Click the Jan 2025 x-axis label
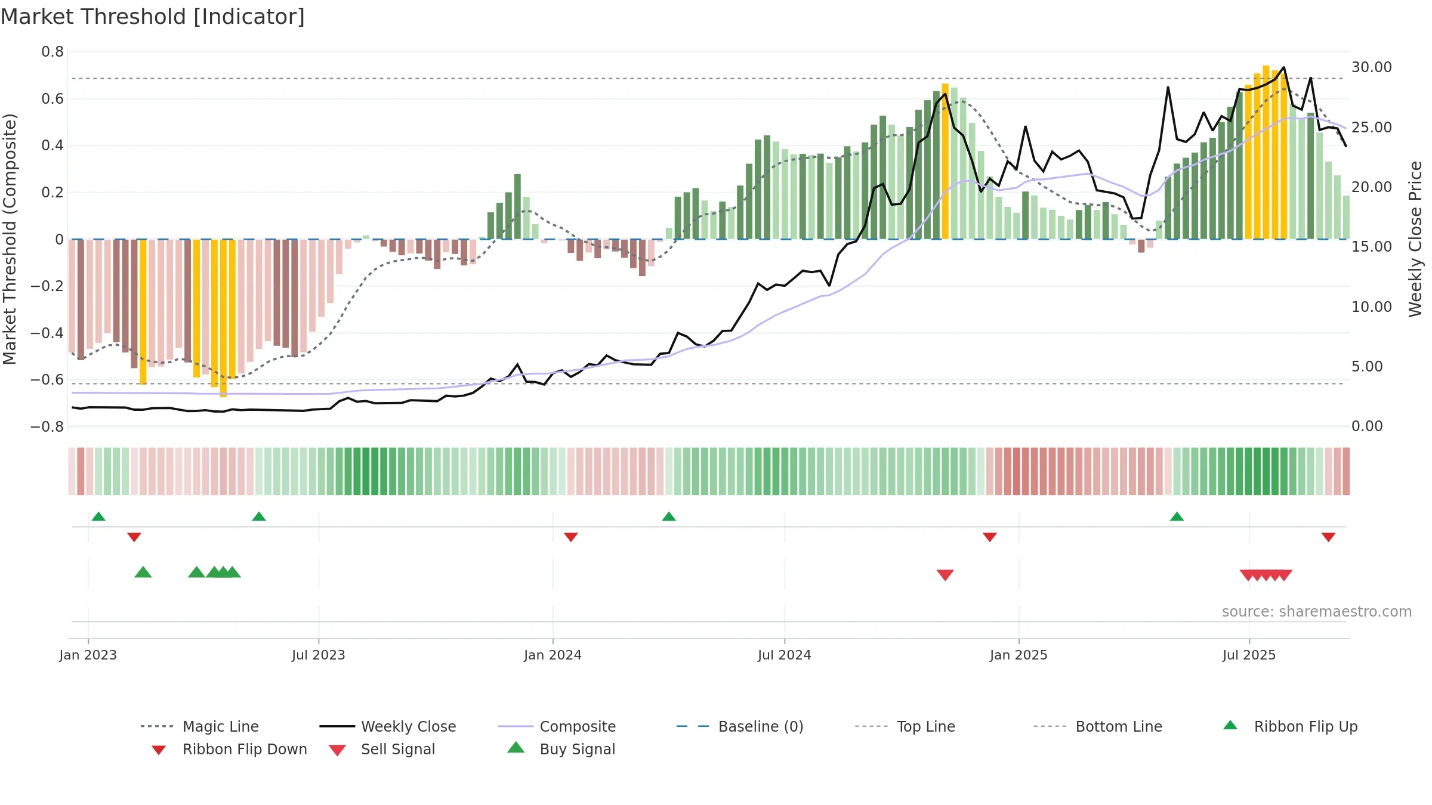 1019,655
